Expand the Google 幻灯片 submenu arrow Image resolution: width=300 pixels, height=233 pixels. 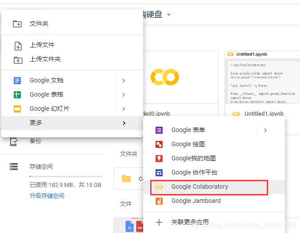pos(124,109)
